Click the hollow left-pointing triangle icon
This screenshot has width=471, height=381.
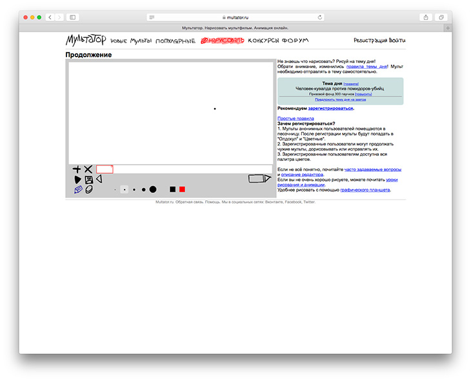tap(99, 179)
